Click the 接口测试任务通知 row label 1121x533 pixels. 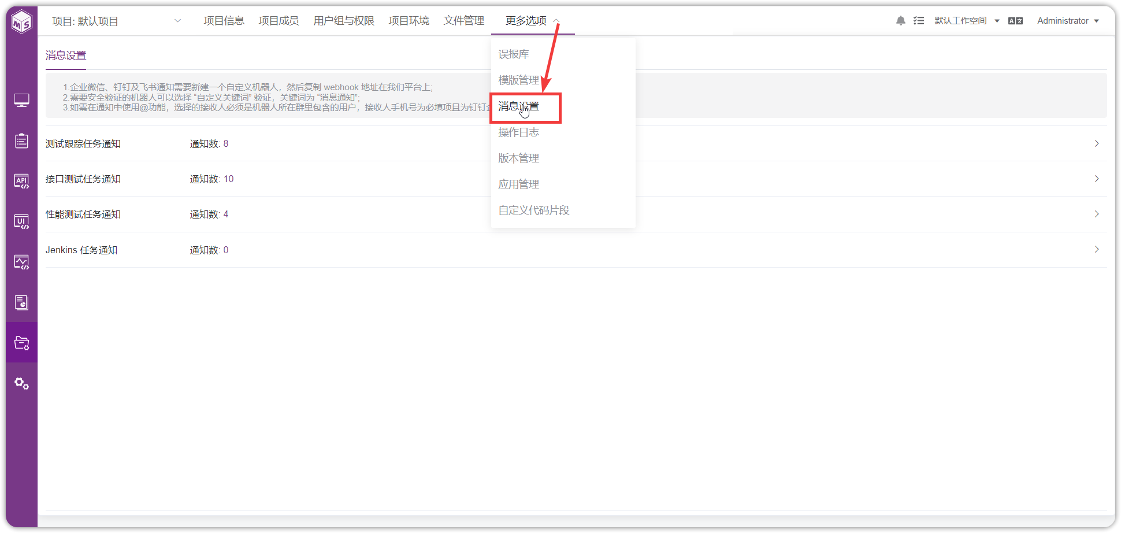[83, 179]
